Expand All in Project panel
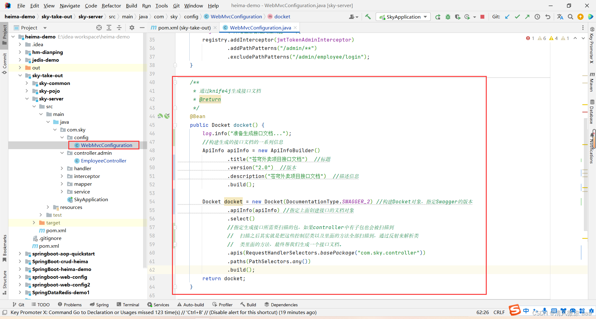The height and width of the screenshot is (319, 596). point(109,28)
